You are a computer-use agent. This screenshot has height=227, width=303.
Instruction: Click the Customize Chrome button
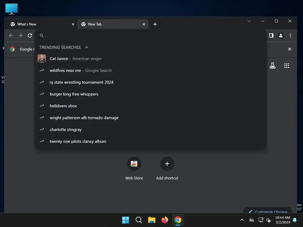pos(268,211)
